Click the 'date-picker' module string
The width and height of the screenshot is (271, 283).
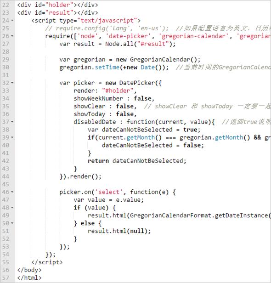[x=128, y=36]
